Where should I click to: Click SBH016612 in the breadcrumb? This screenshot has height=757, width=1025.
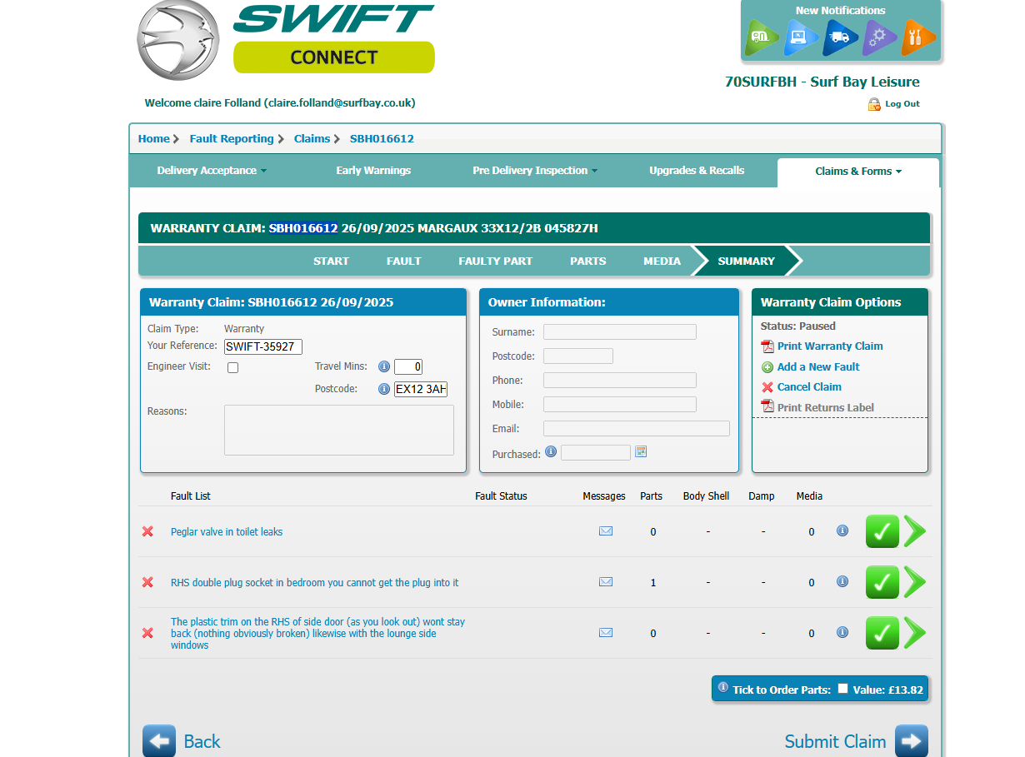(382, 139)
